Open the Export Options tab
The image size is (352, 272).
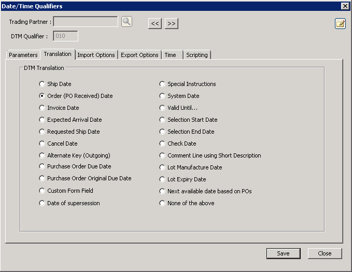[x=139, y=55]
